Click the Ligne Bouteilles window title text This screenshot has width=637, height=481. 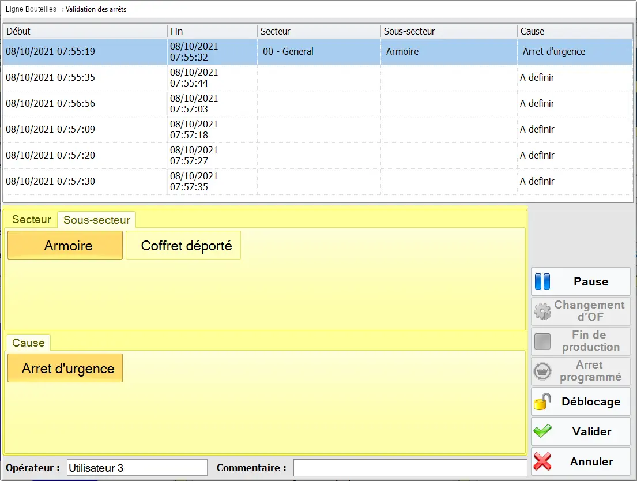[31, 9]
